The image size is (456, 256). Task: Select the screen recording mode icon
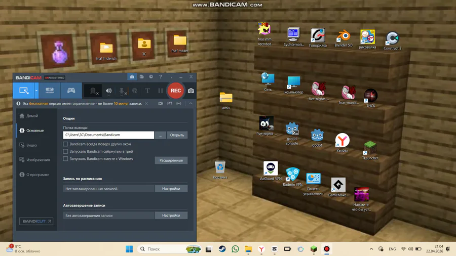pyautogui.click(x=23, y=91)
